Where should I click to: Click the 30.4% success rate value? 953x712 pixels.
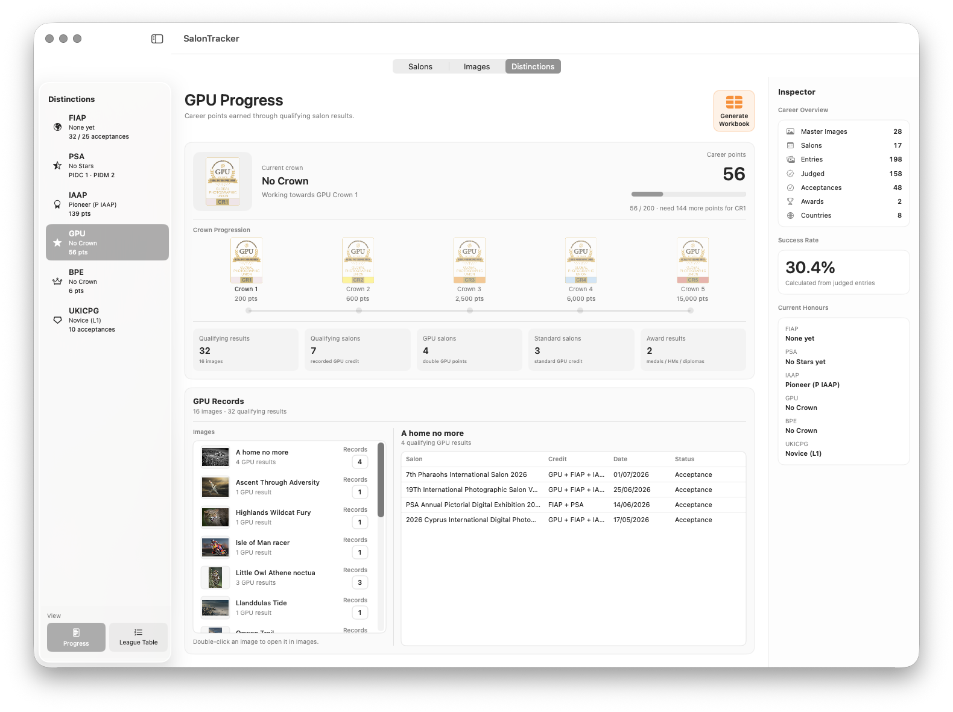(810, 267)
